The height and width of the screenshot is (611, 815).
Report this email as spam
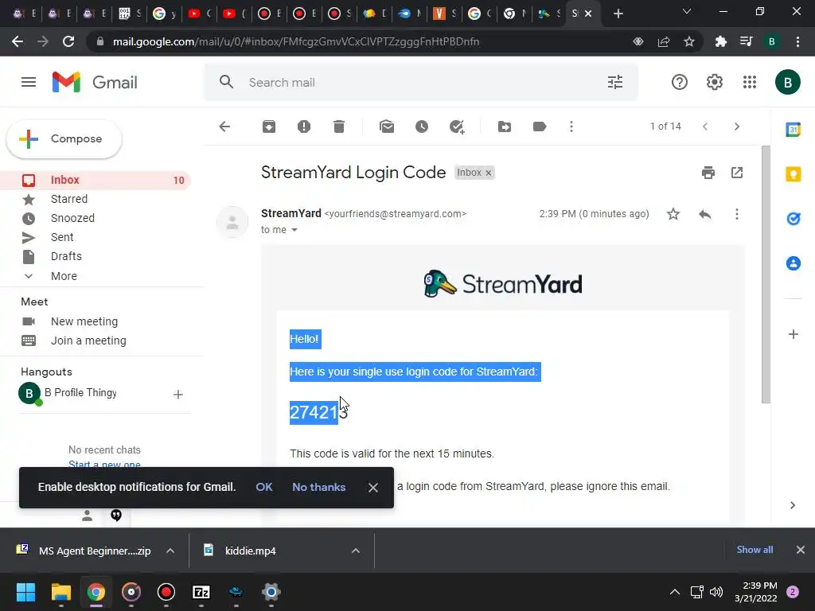[x=304, y=126]
